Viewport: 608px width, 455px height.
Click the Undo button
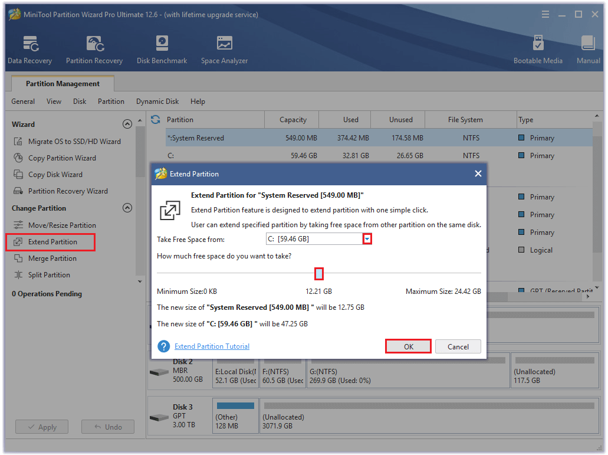pos(108,427)
